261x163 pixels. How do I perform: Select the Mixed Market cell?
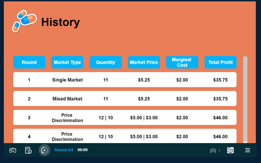pos(67,99)
